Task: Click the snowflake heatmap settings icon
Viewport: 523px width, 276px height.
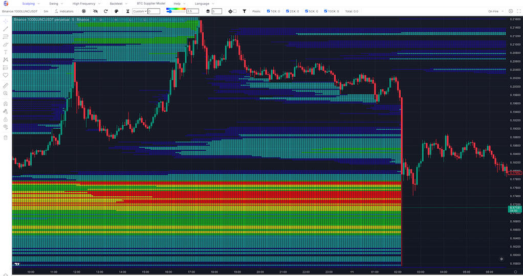Action: point(84,11)
